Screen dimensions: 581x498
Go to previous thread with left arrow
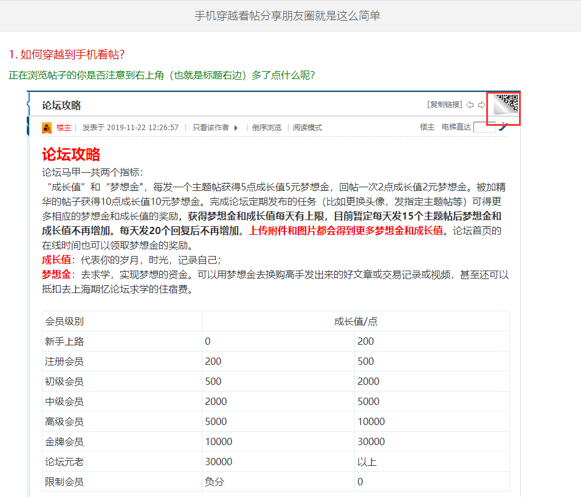tap(470, 105)
